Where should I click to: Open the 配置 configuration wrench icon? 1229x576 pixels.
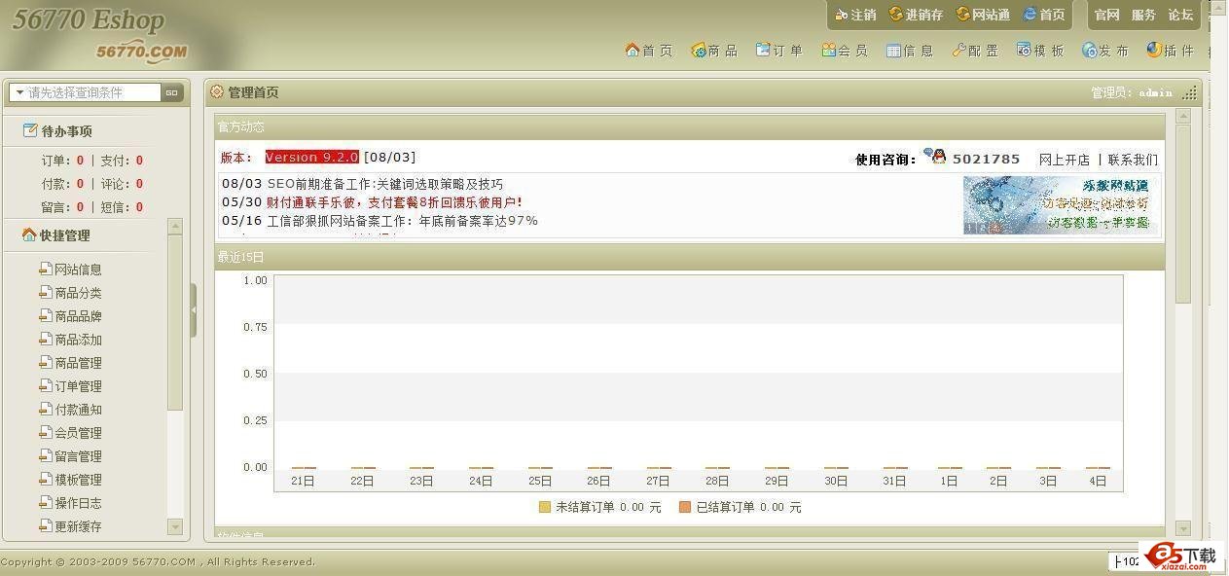click(959, 51)
